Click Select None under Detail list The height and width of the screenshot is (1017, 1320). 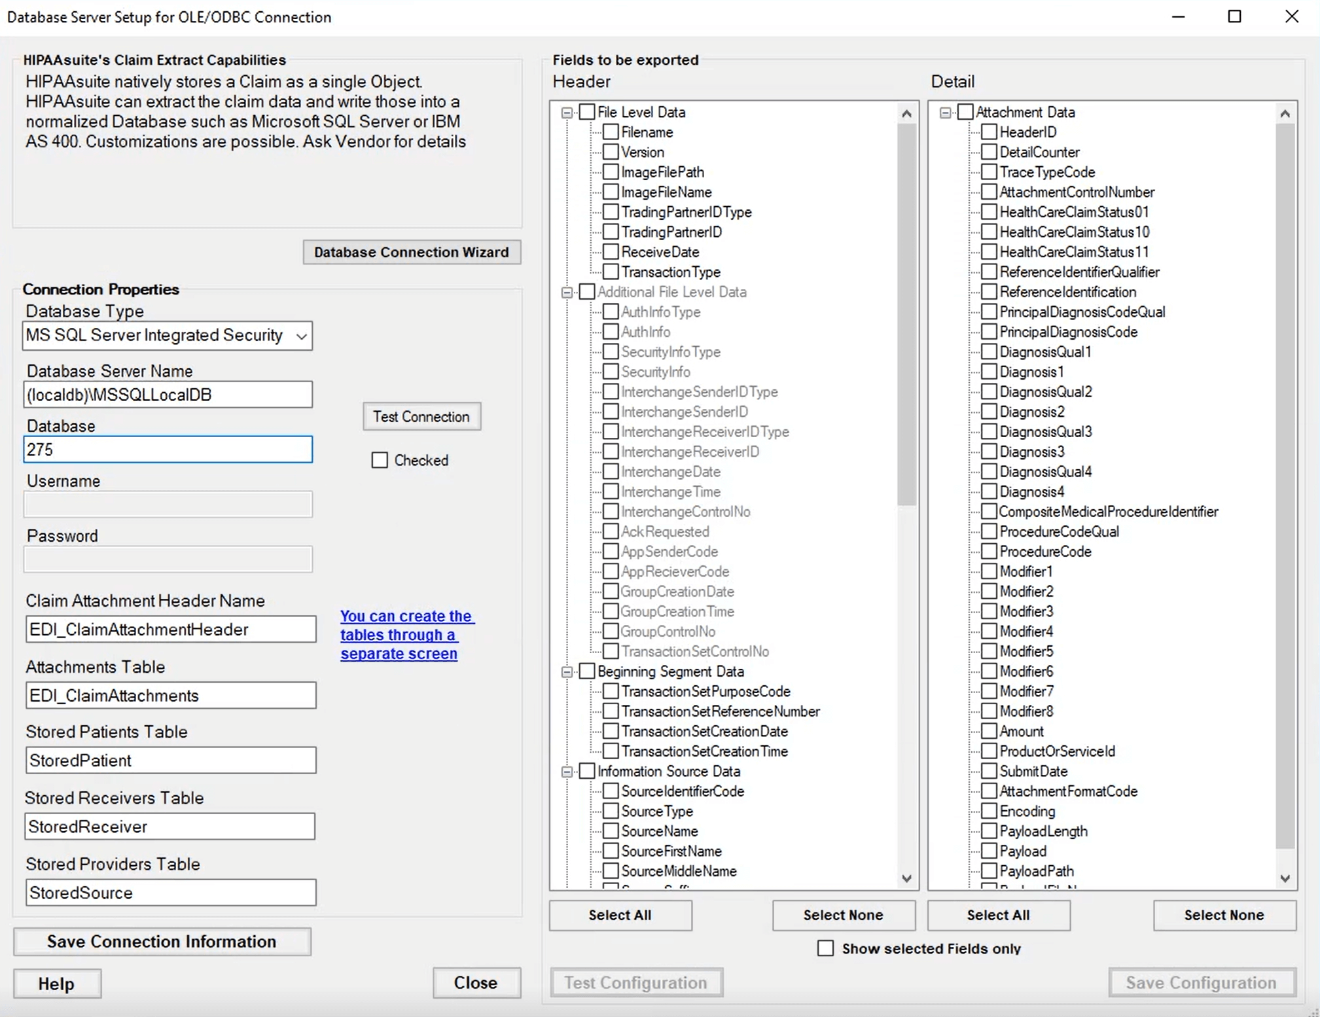[1223, 915]
